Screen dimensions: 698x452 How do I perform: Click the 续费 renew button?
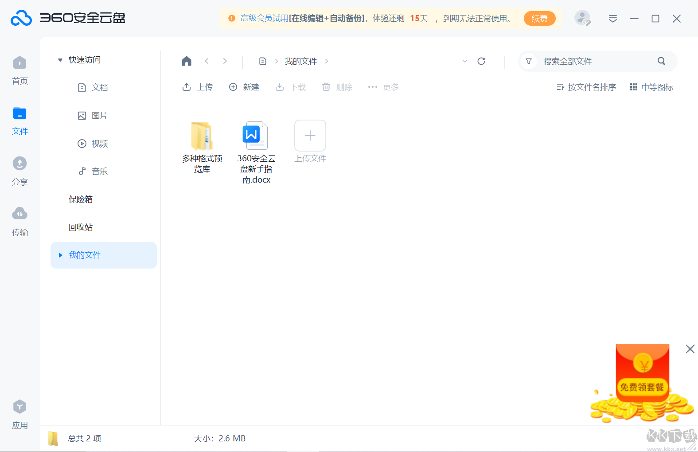[x=539, y=19]
